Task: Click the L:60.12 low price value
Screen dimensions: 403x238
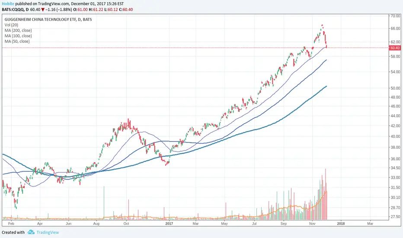Action: pos(111,10)
